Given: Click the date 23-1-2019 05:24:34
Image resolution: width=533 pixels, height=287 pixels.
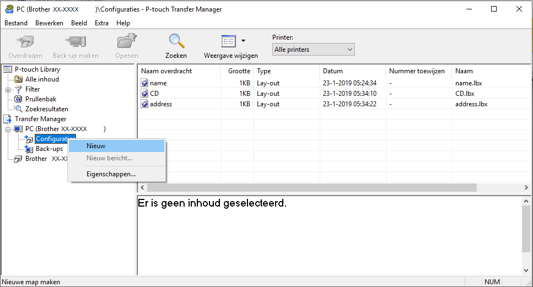Looking at the screenshot, I should 350,83.
